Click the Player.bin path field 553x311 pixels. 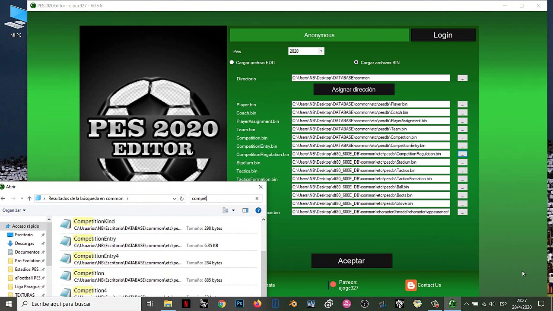371,104
